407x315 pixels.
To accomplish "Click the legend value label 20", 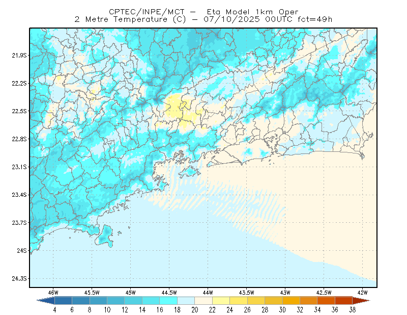I will pyautogui.click(x=195, y=310).
